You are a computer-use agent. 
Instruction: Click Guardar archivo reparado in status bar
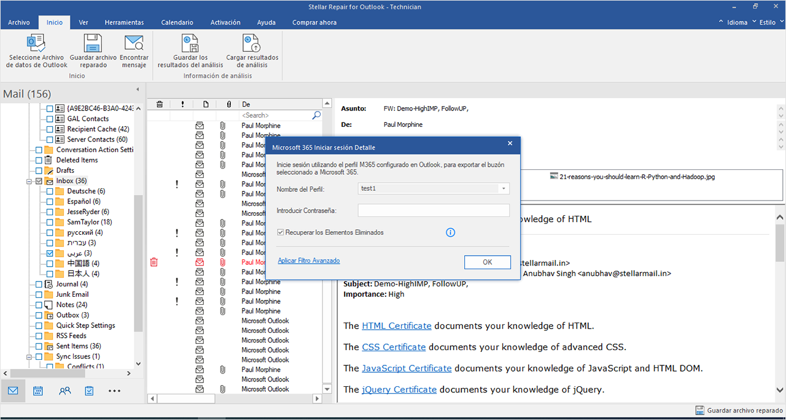coord(739,411)
